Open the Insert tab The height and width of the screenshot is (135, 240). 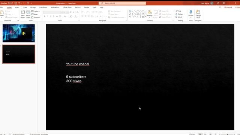pyautogui.click(x=17, y=7)
